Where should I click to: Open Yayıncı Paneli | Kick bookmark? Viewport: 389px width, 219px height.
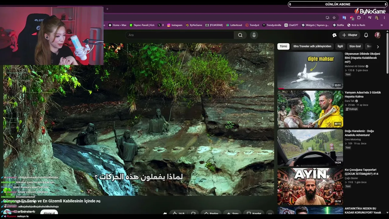point(142,25)
